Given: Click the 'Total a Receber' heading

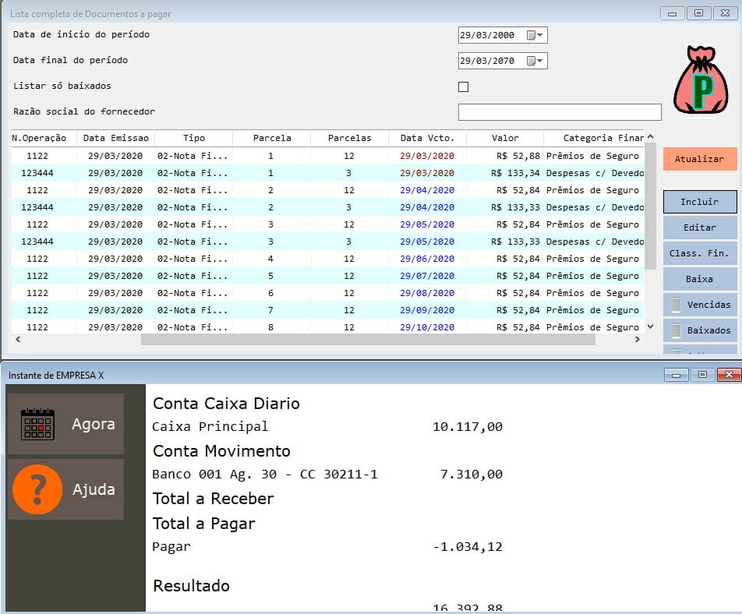Looking at the screenshot, I should coord(214,499).
